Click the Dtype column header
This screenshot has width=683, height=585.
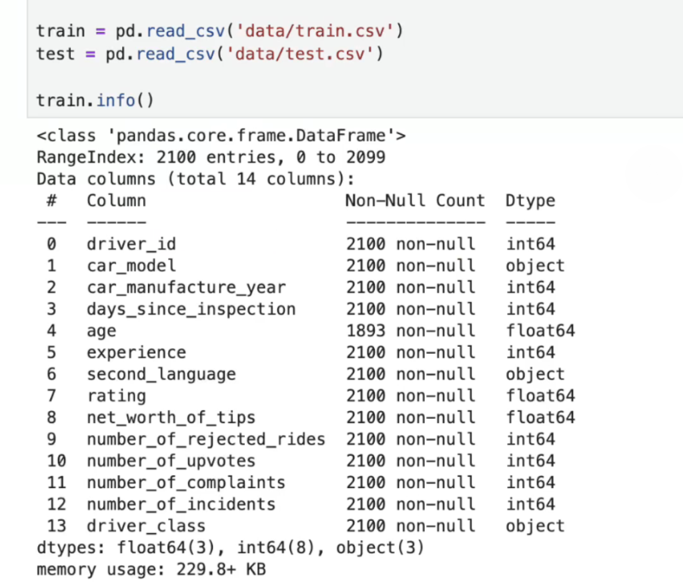click(530, 201)
